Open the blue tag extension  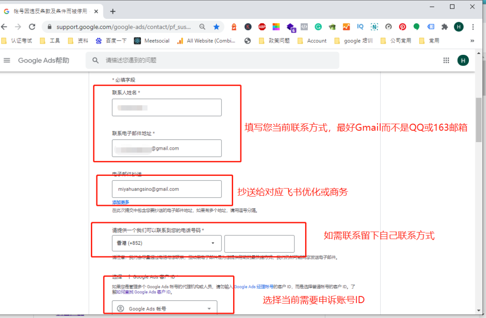pos(431,27)
